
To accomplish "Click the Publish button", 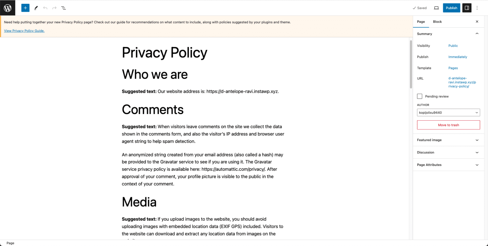I will tap(451, 8).
